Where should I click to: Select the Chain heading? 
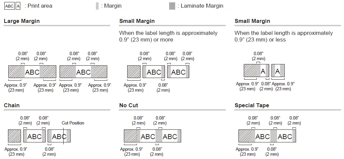pos(12,106)
